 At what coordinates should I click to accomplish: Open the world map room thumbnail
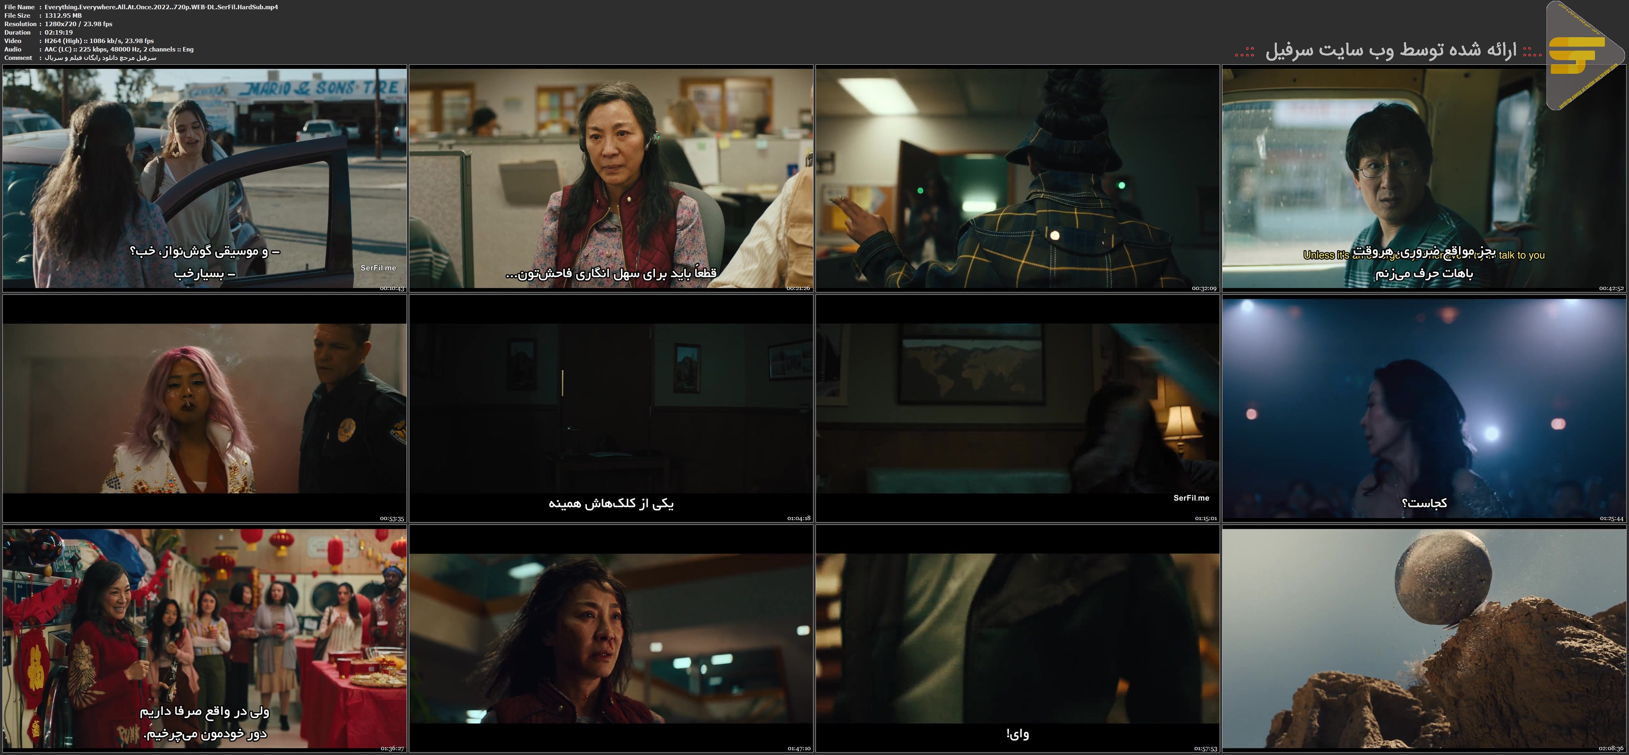coord(1018,408)
